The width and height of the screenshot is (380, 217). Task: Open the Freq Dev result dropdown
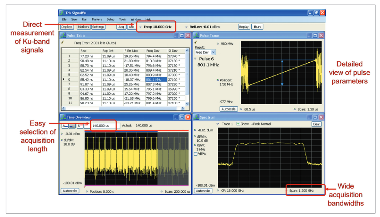[x=213, y=52]
